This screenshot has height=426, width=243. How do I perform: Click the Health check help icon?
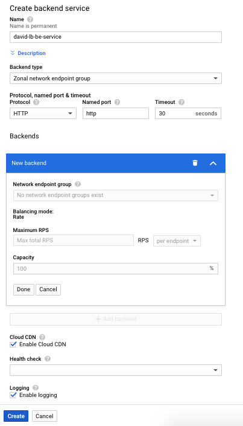pos(48,359)
